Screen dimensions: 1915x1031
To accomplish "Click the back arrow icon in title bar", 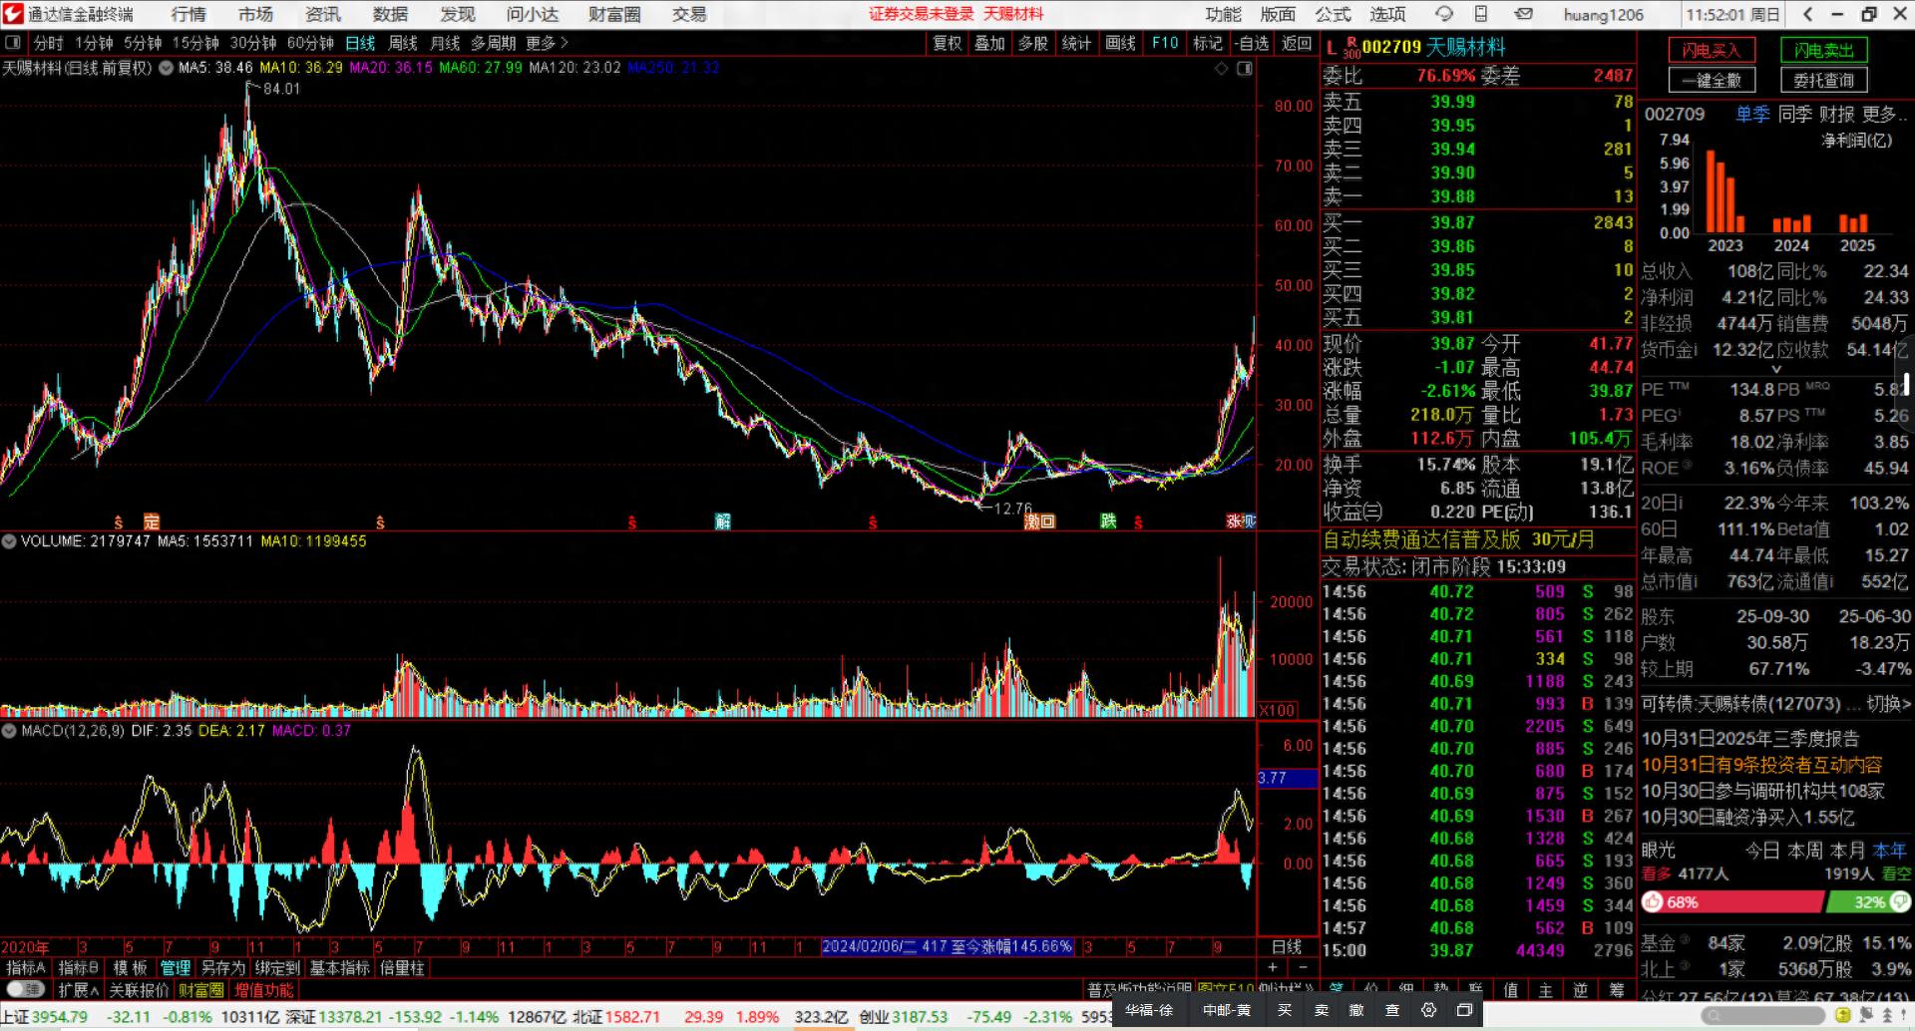I will [1807, 14].
